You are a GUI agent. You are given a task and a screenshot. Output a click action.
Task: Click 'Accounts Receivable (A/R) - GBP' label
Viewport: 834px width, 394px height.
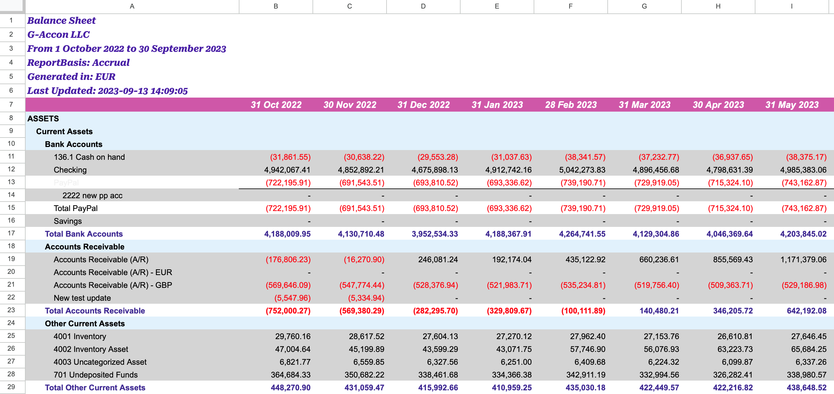click(x=113, y=285)
